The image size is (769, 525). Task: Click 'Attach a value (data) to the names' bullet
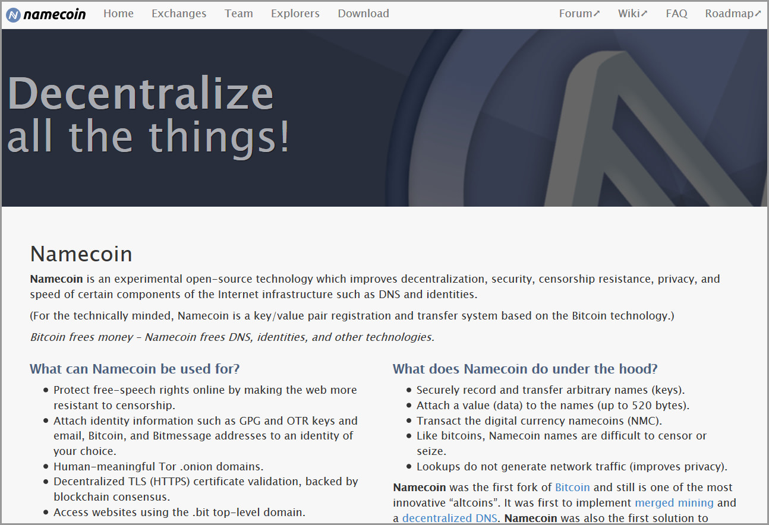pos(553,406)
